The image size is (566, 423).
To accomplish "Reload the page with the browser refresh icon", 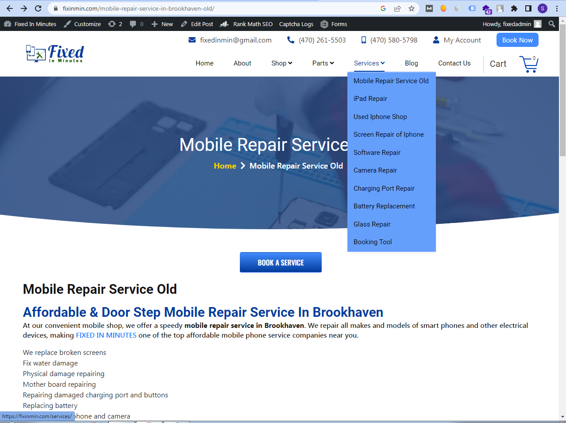I will coord(38,8).
